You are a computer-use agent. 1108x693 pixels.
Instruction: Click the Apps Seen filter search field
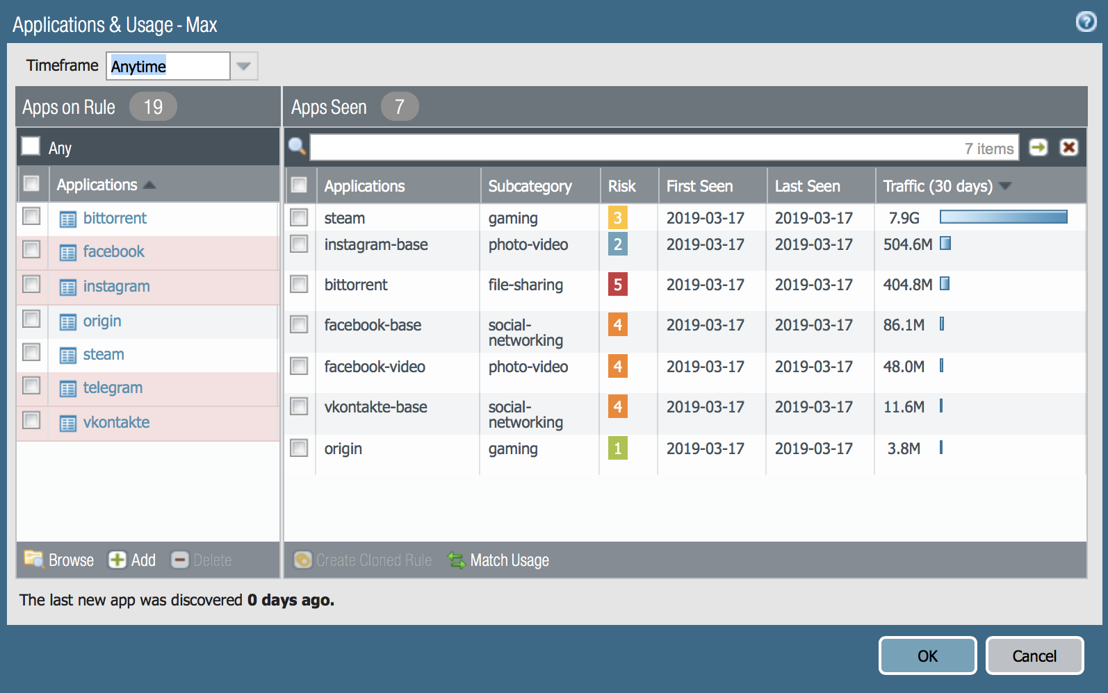point(664,147)
